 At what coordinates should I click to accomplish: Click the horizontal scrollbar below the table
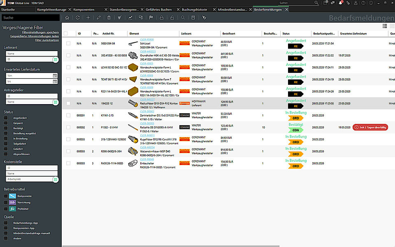pyautogui.click(x=171, y=246)
